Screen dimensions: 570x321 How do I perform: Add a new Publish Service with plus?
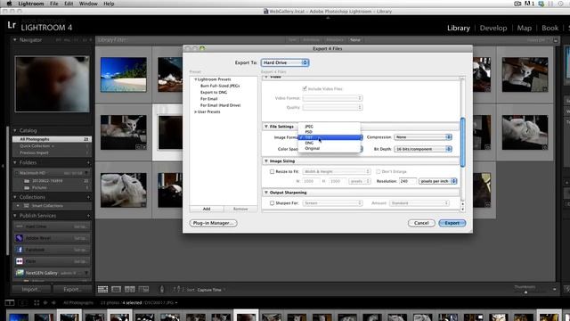click(x=88, y=216)
